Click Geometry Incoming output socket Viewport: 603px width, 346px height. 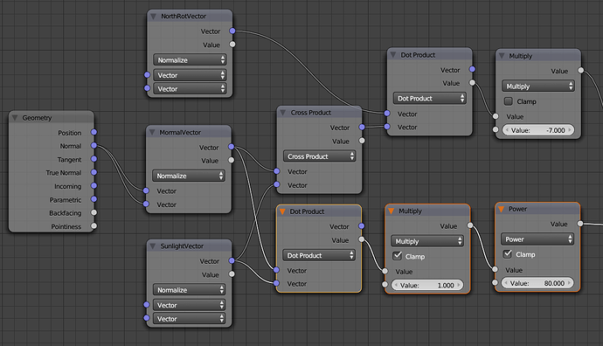click(94, 186)
